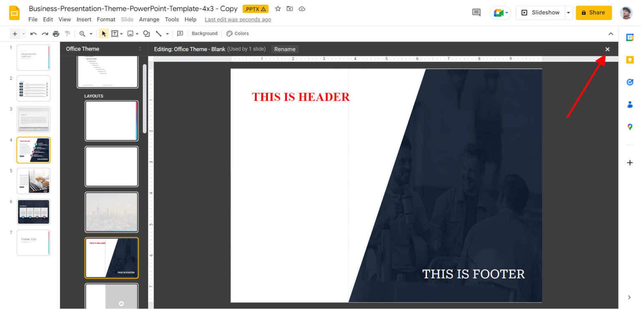Image resolution: width=641 pixels, height=309 pixels.
Task: Select the Shape tool
Action: click(146, 33)
